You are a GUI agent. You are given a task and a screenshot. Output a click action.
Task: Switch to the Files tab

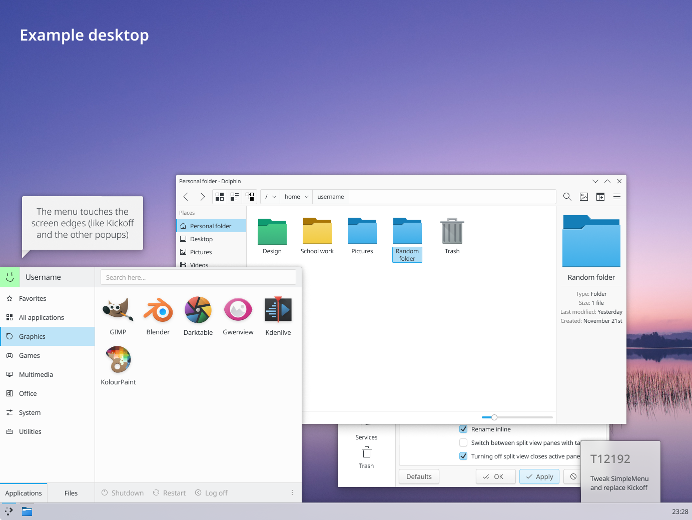[x=71, y=493]
